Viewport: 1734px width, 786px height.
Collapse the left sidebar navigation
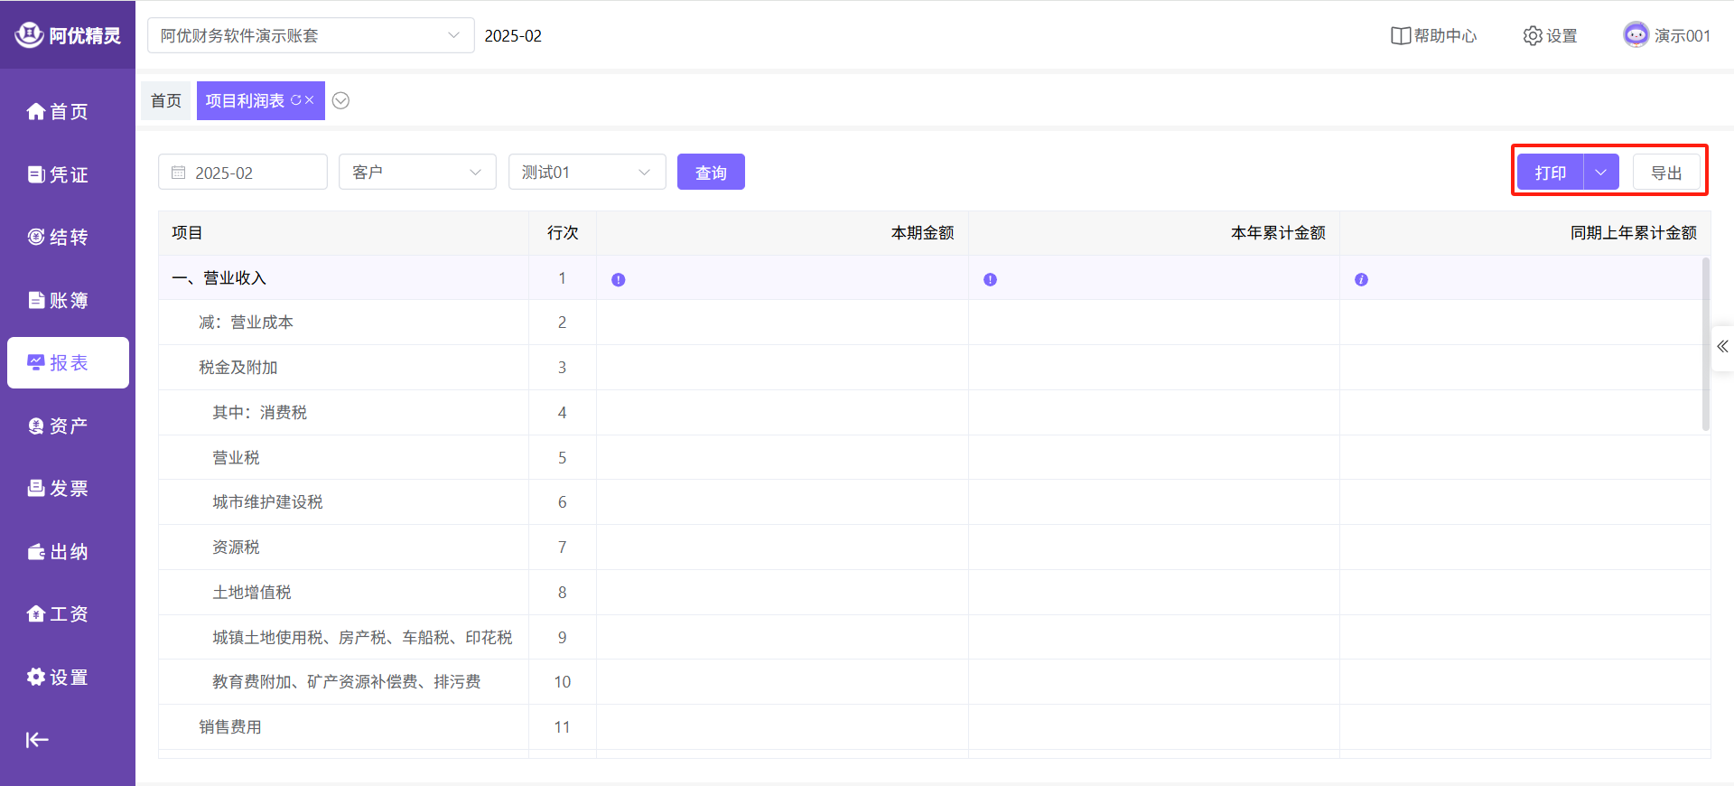click(x=37, y=740)
